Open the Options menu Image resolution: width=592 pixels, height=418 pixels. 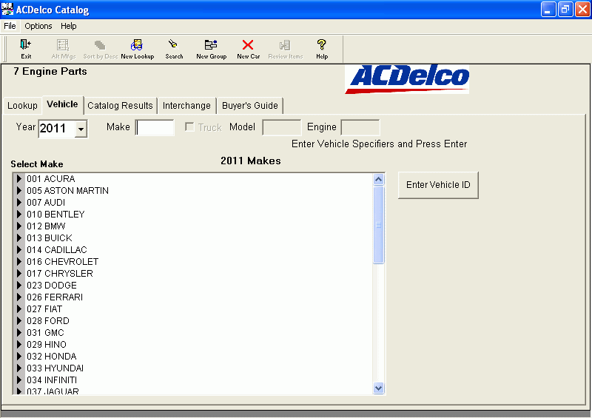point(38,26)
